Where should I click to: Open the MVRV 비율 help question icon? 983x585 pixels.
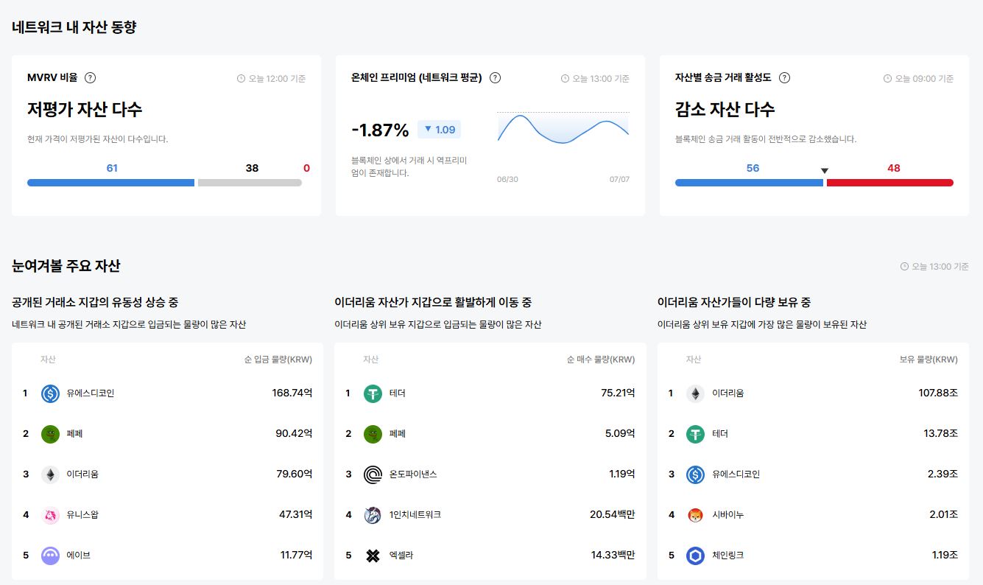91,77
